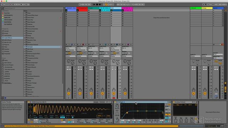Click the Arrangement Record button

click(x=100, y=5)
